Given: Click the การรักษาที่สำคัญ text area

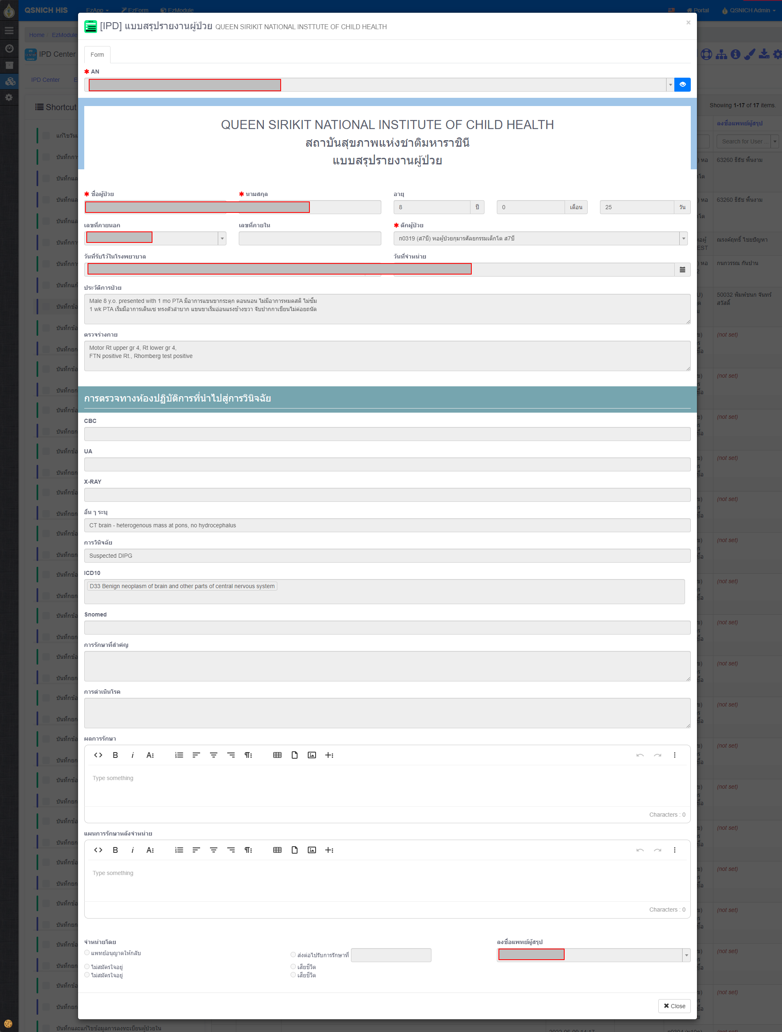Looking at the screenshot, I should tap(387, 666).
